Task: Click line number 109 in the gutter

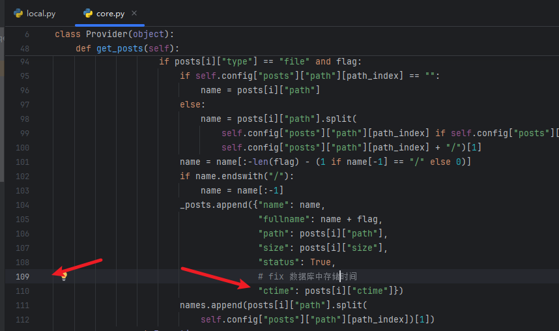Action: pyautogui.click(x=21, y=276)
